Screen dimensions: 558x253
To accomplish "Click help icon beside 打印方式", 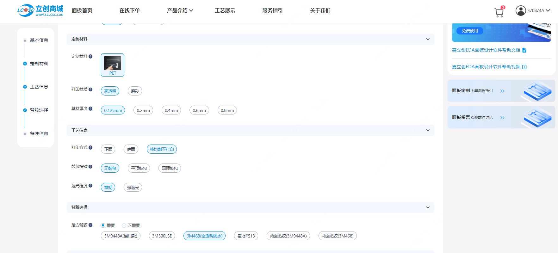I will [90, 148].
